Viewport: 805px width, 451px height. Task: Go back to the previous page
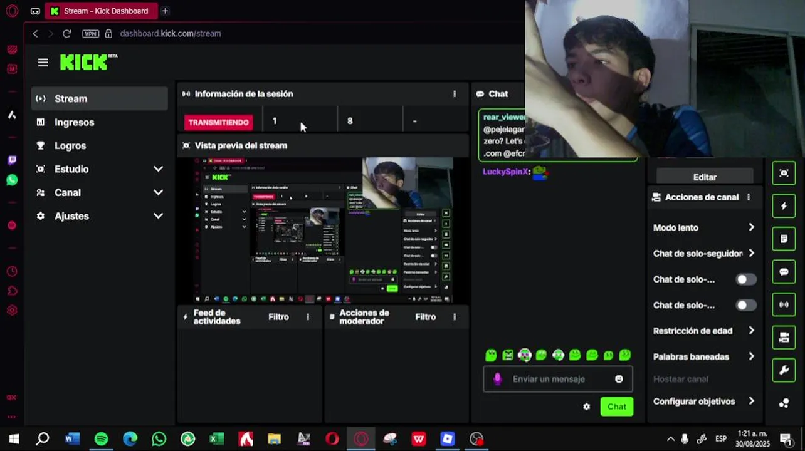[35, 33]
